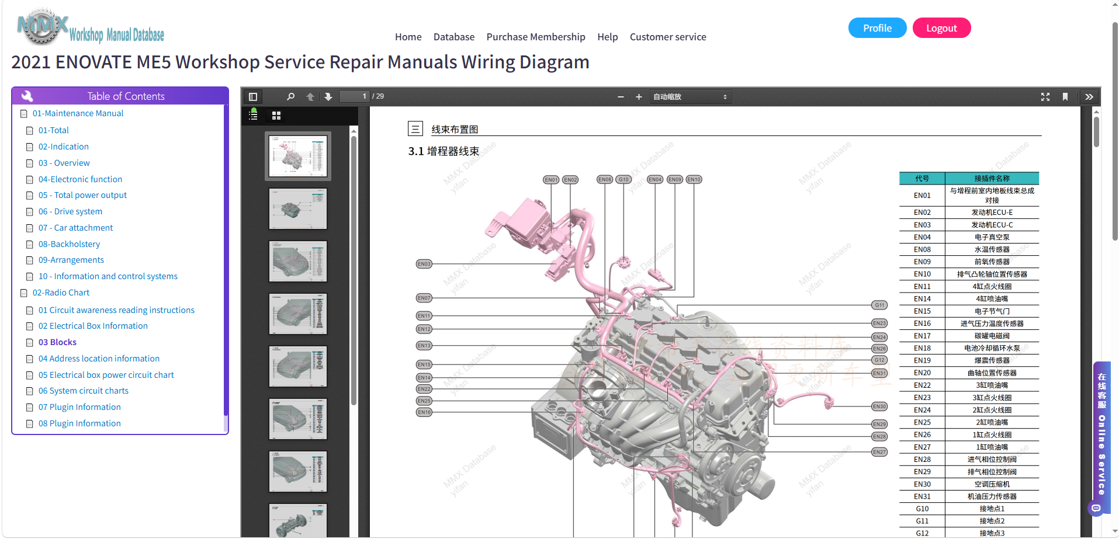Viewport: 1119px width, 539px height.
Task: Go to the previous PDF page
Action: (310, 97)
